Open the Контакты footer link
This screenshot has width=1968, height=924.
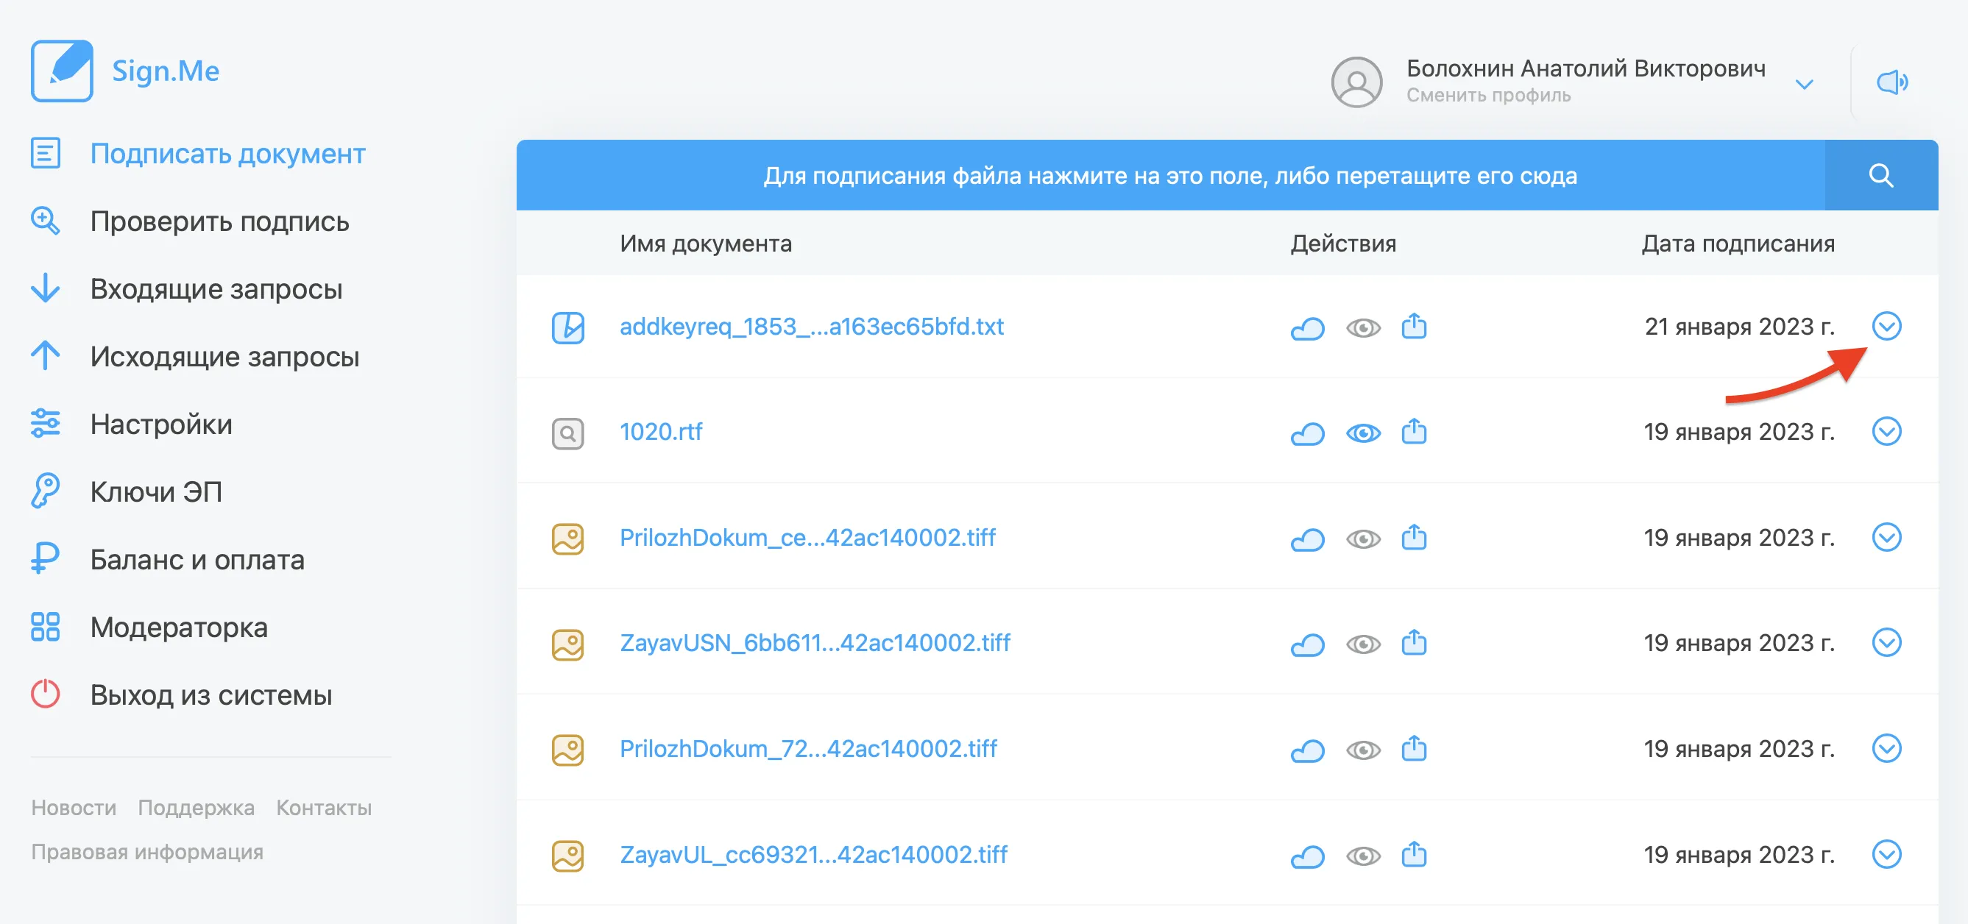tap(324, 807)
